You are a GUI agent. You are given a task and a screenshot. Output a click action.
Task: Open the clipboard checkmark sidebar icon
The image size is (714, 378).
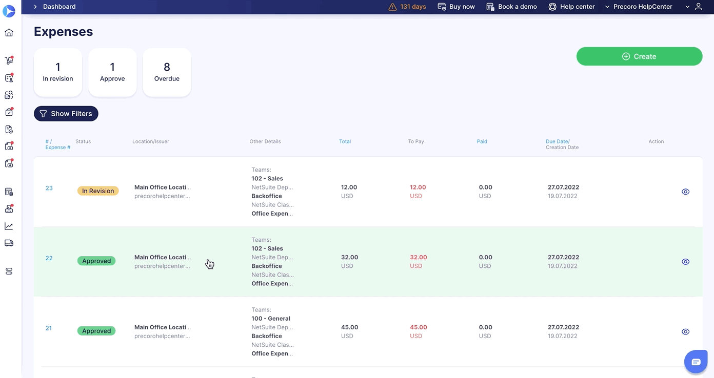point(9,112)
